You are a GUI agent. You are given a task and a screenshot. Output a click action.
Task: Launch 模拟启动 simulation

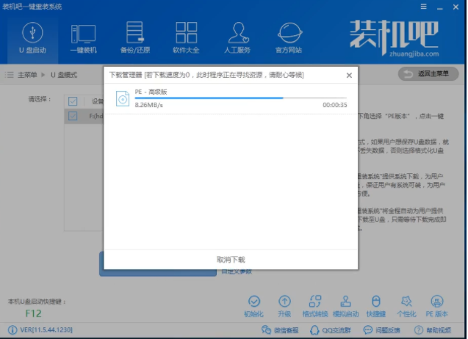click(345, 305)
